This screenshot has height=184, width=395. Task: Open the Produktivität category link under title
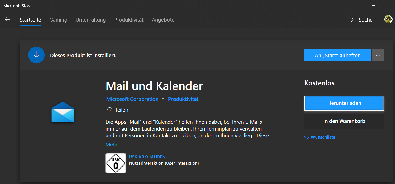183,99
